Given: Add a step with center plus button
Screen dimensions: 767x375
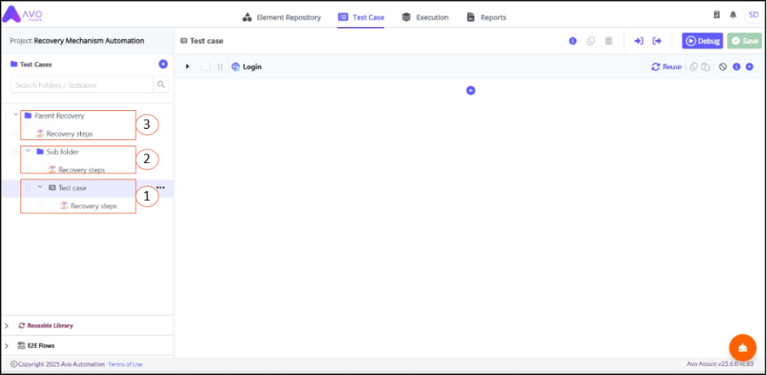Looking at the screenshot, I should pyautogui.click(x=470, y=90).
